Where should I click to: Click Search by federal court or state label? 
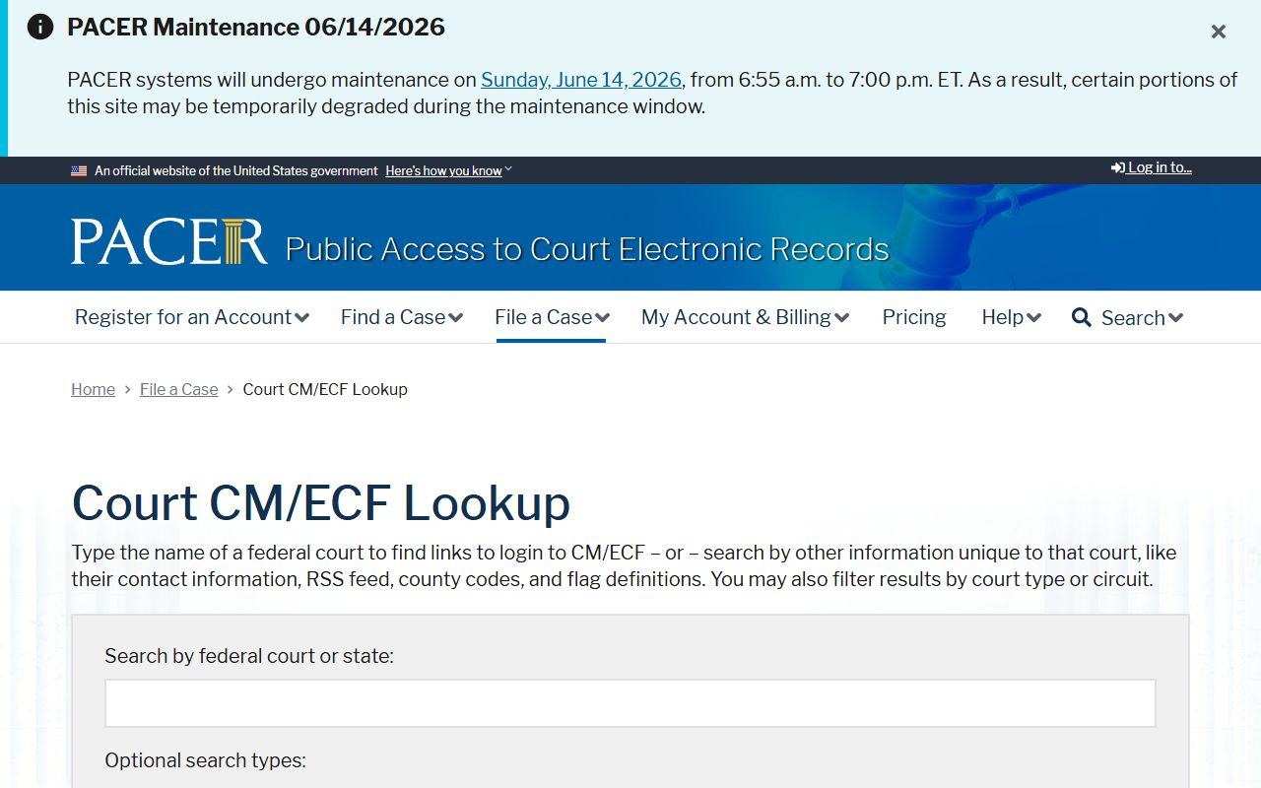tap(249, 656)
